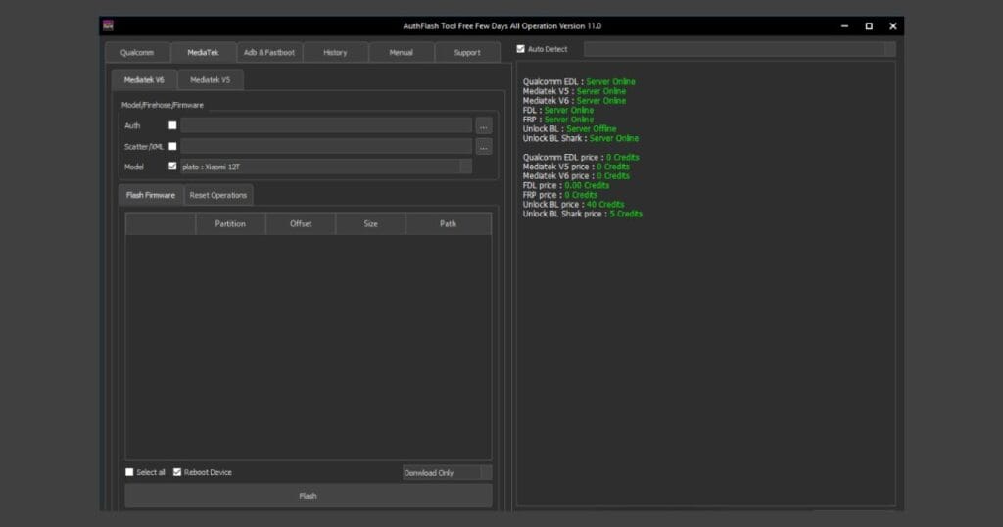The width and height of the screenshot is (1003, 527).
Task: Click the Auth file path field
Action: [326, 125]
